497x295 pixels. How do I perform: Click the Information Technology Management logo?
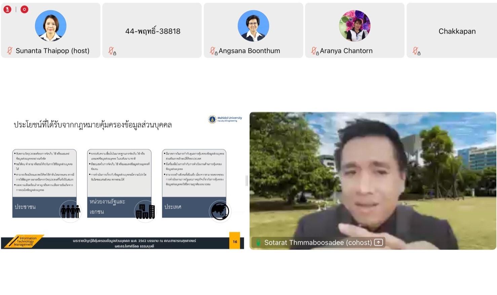(x=24, y=241)
